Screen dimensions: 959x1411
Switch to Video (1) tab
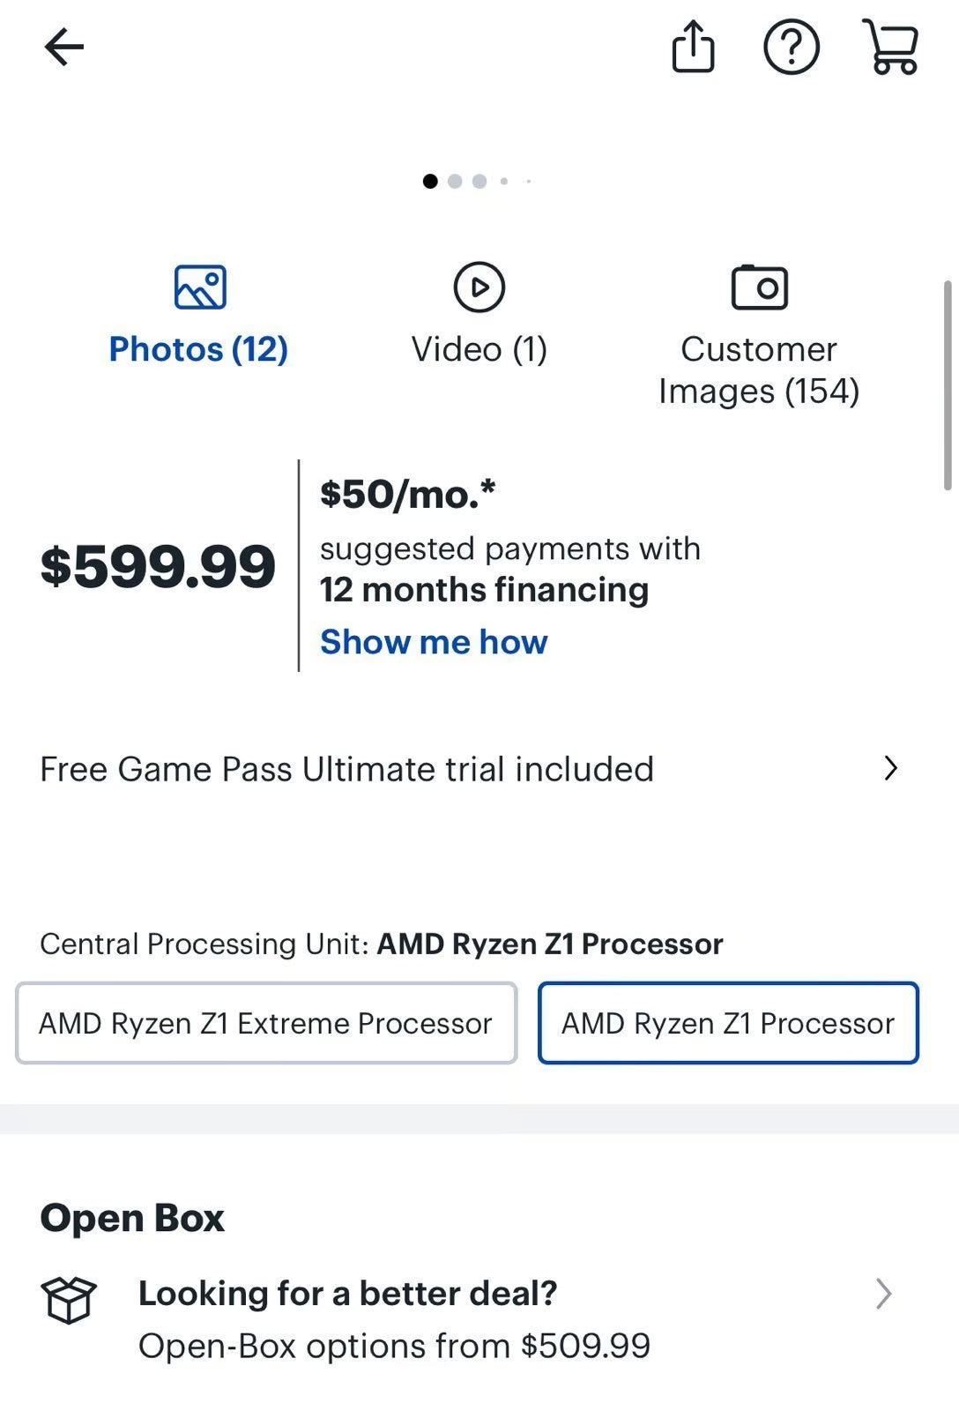tap(479, 349)
